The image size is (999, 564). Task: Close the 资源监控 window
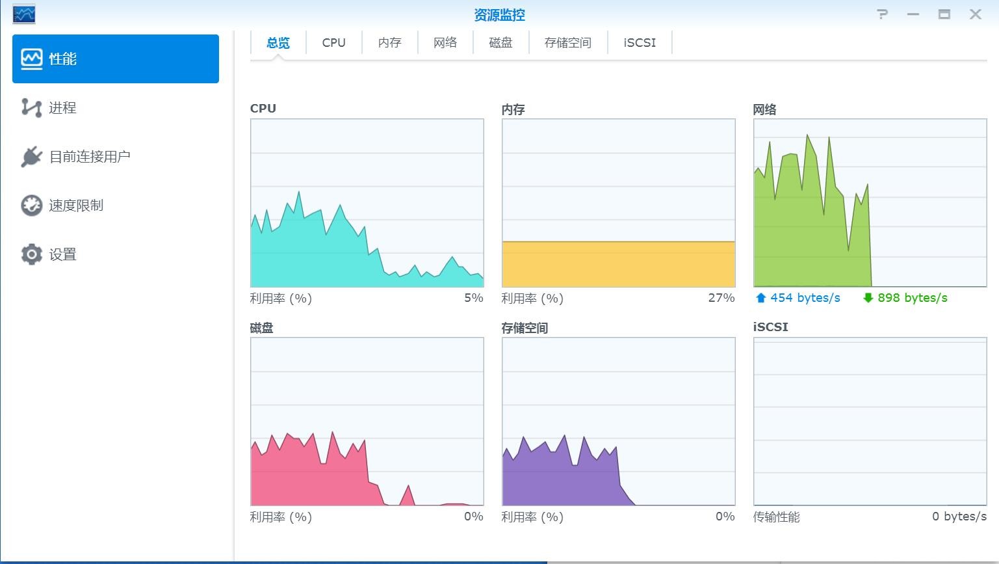tap(976, 14)
